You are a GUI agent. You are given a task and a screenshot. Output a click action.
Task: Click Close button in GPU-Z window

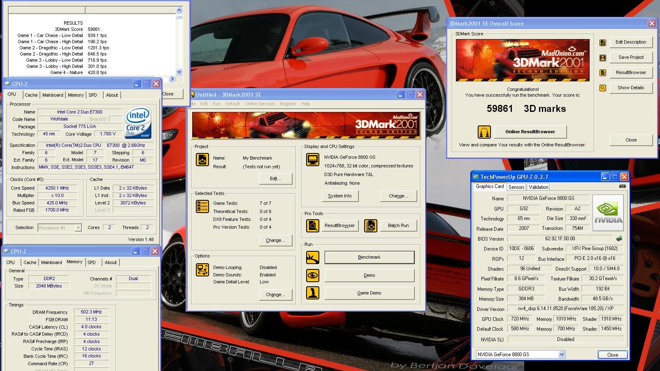click(612, 355)
